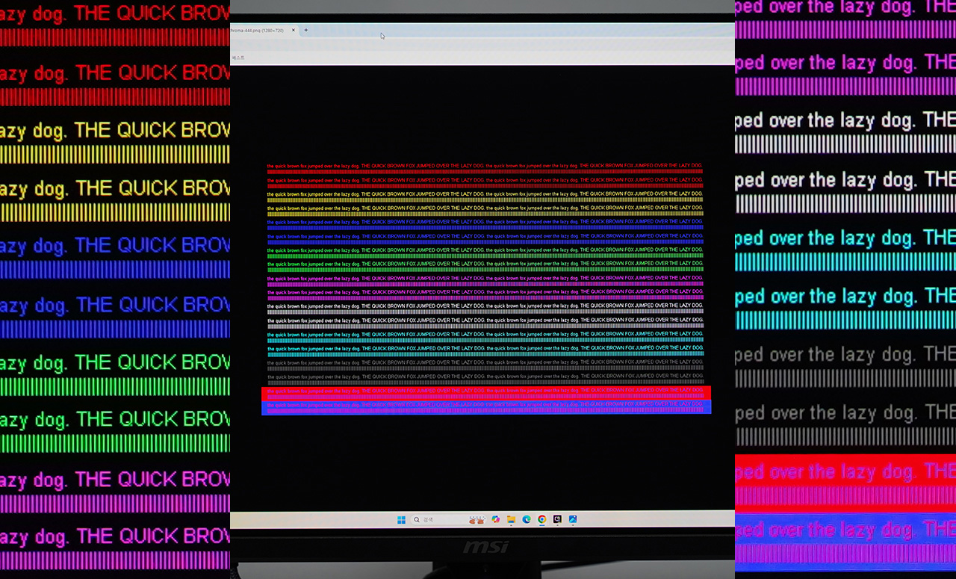The image size is (956, 579).
Task: Click the left magnified text close-up panel
Action: [115, 289]
